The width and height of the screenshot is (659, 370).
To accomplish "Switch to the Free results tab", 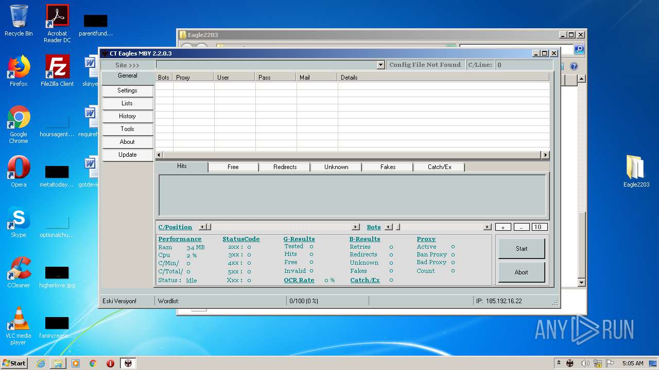I will 233,167.
